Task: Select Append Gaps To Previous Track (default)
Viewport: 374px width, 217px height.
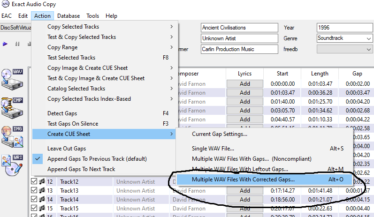Action: click(105, 159)
